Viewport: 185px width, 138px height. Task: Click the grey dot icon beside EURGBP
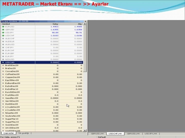pyautogui.click(x=3, y=53)
